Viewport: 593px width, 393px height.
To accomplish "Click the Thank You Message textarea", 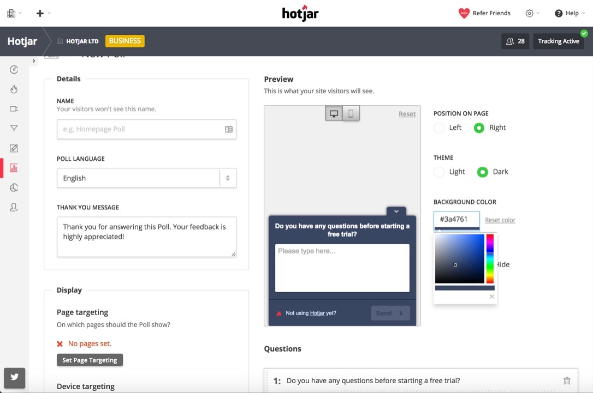I will 146,237.
